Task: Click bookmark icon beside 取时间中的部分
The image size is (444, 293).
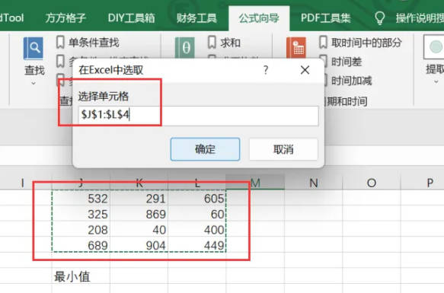Action: (324, 43)
